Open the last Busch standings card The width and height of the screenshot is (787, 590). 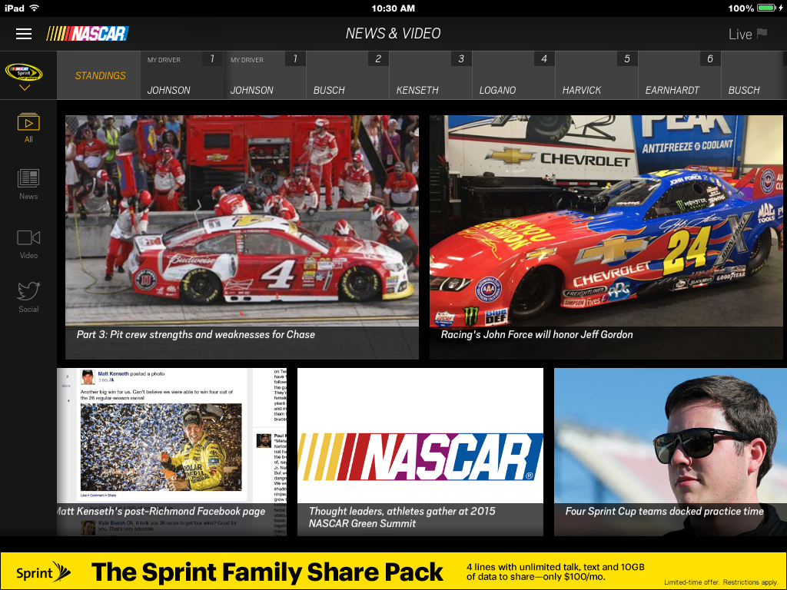[x=754, y=75]
